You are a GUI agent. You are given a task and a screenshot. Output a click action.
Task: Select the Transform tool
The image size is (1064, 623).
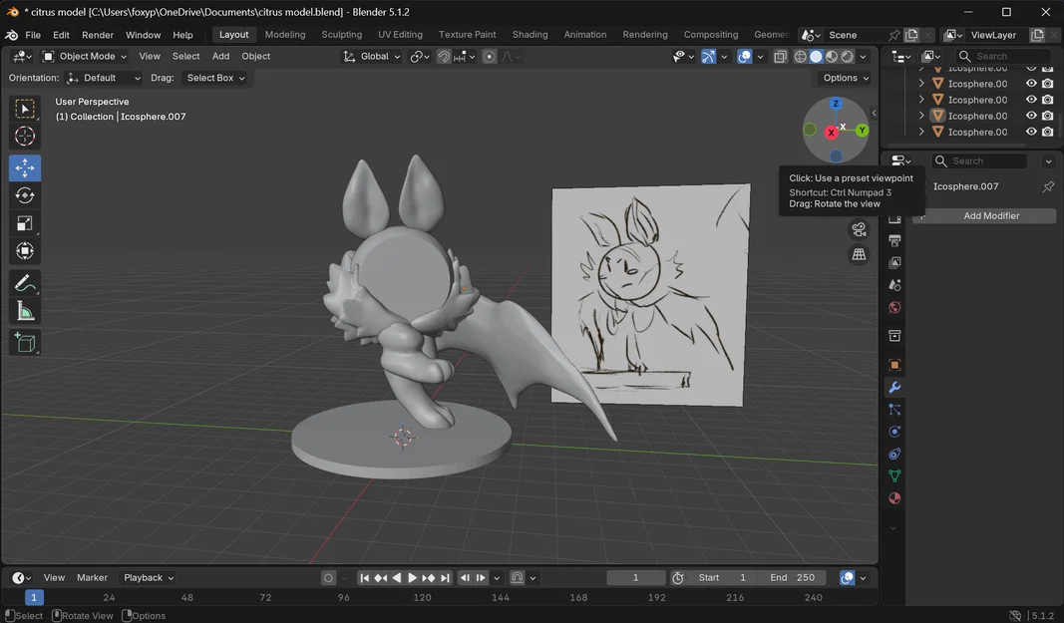pos(25,251)
